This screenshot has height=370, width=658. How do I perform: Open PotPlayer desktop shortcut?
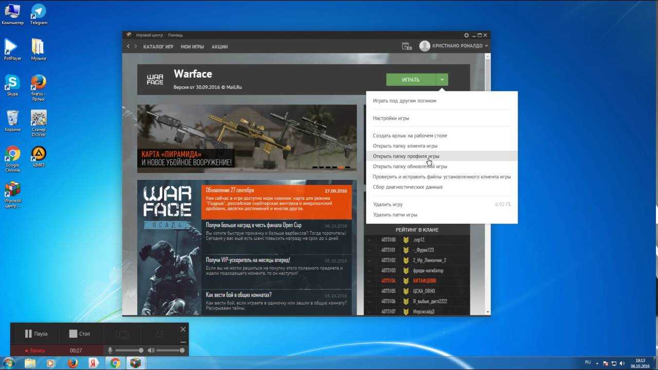12,49
